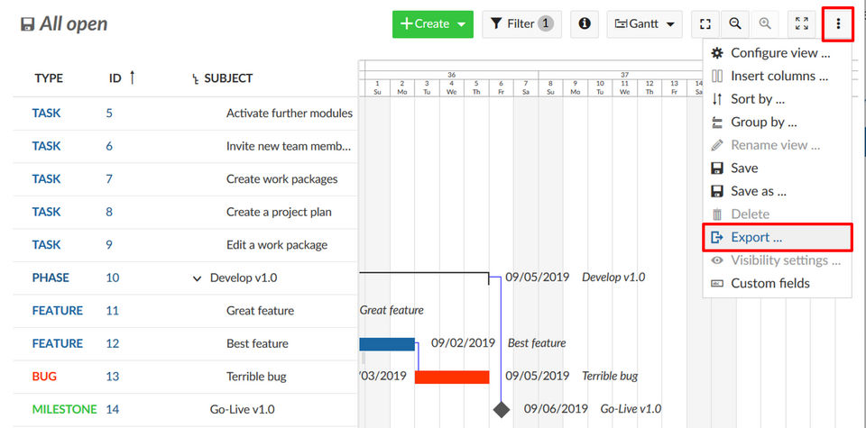Select Export from the menu
The height and width of the screenshot is (428, 866).
point(777,237)
